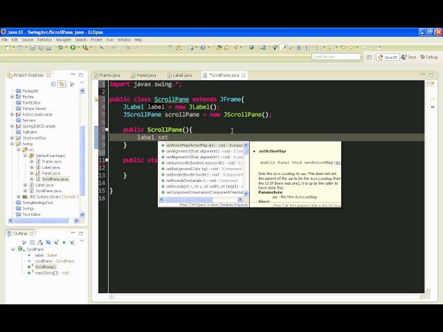Toggle Hide Static Members in Outline toolbar
Screen dimensions: 443x332
[x=57, y=242]
